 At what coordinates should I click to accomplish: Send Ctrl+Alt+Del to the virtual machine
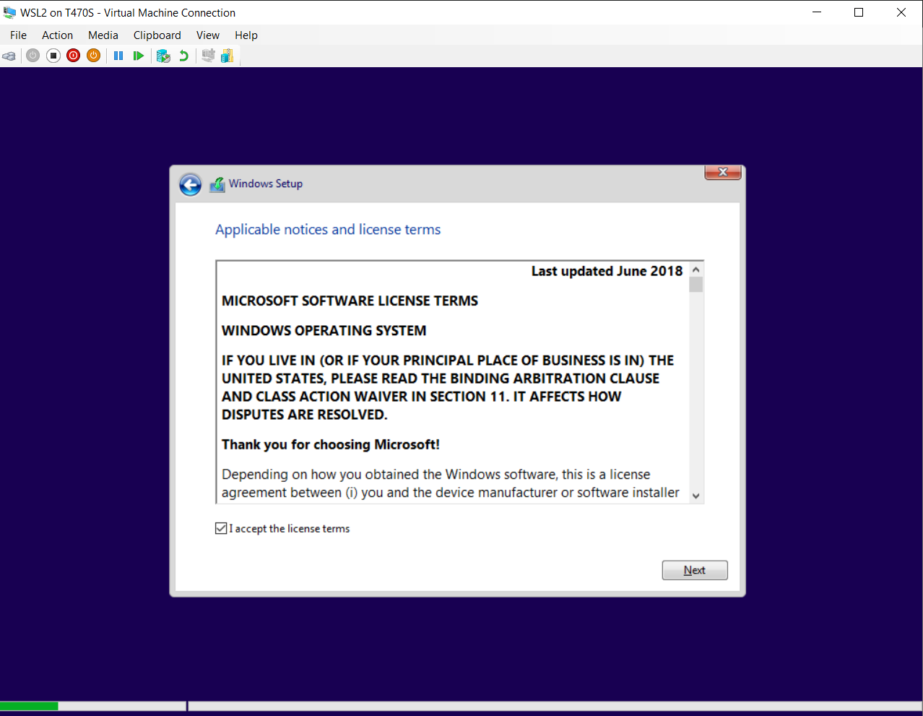click(x=9, y=56)
